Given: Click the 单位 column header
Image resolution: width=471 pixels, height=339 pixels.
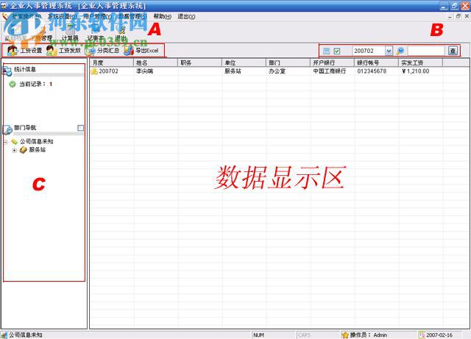Looking at the screenshot, I should tap(244, 63).
